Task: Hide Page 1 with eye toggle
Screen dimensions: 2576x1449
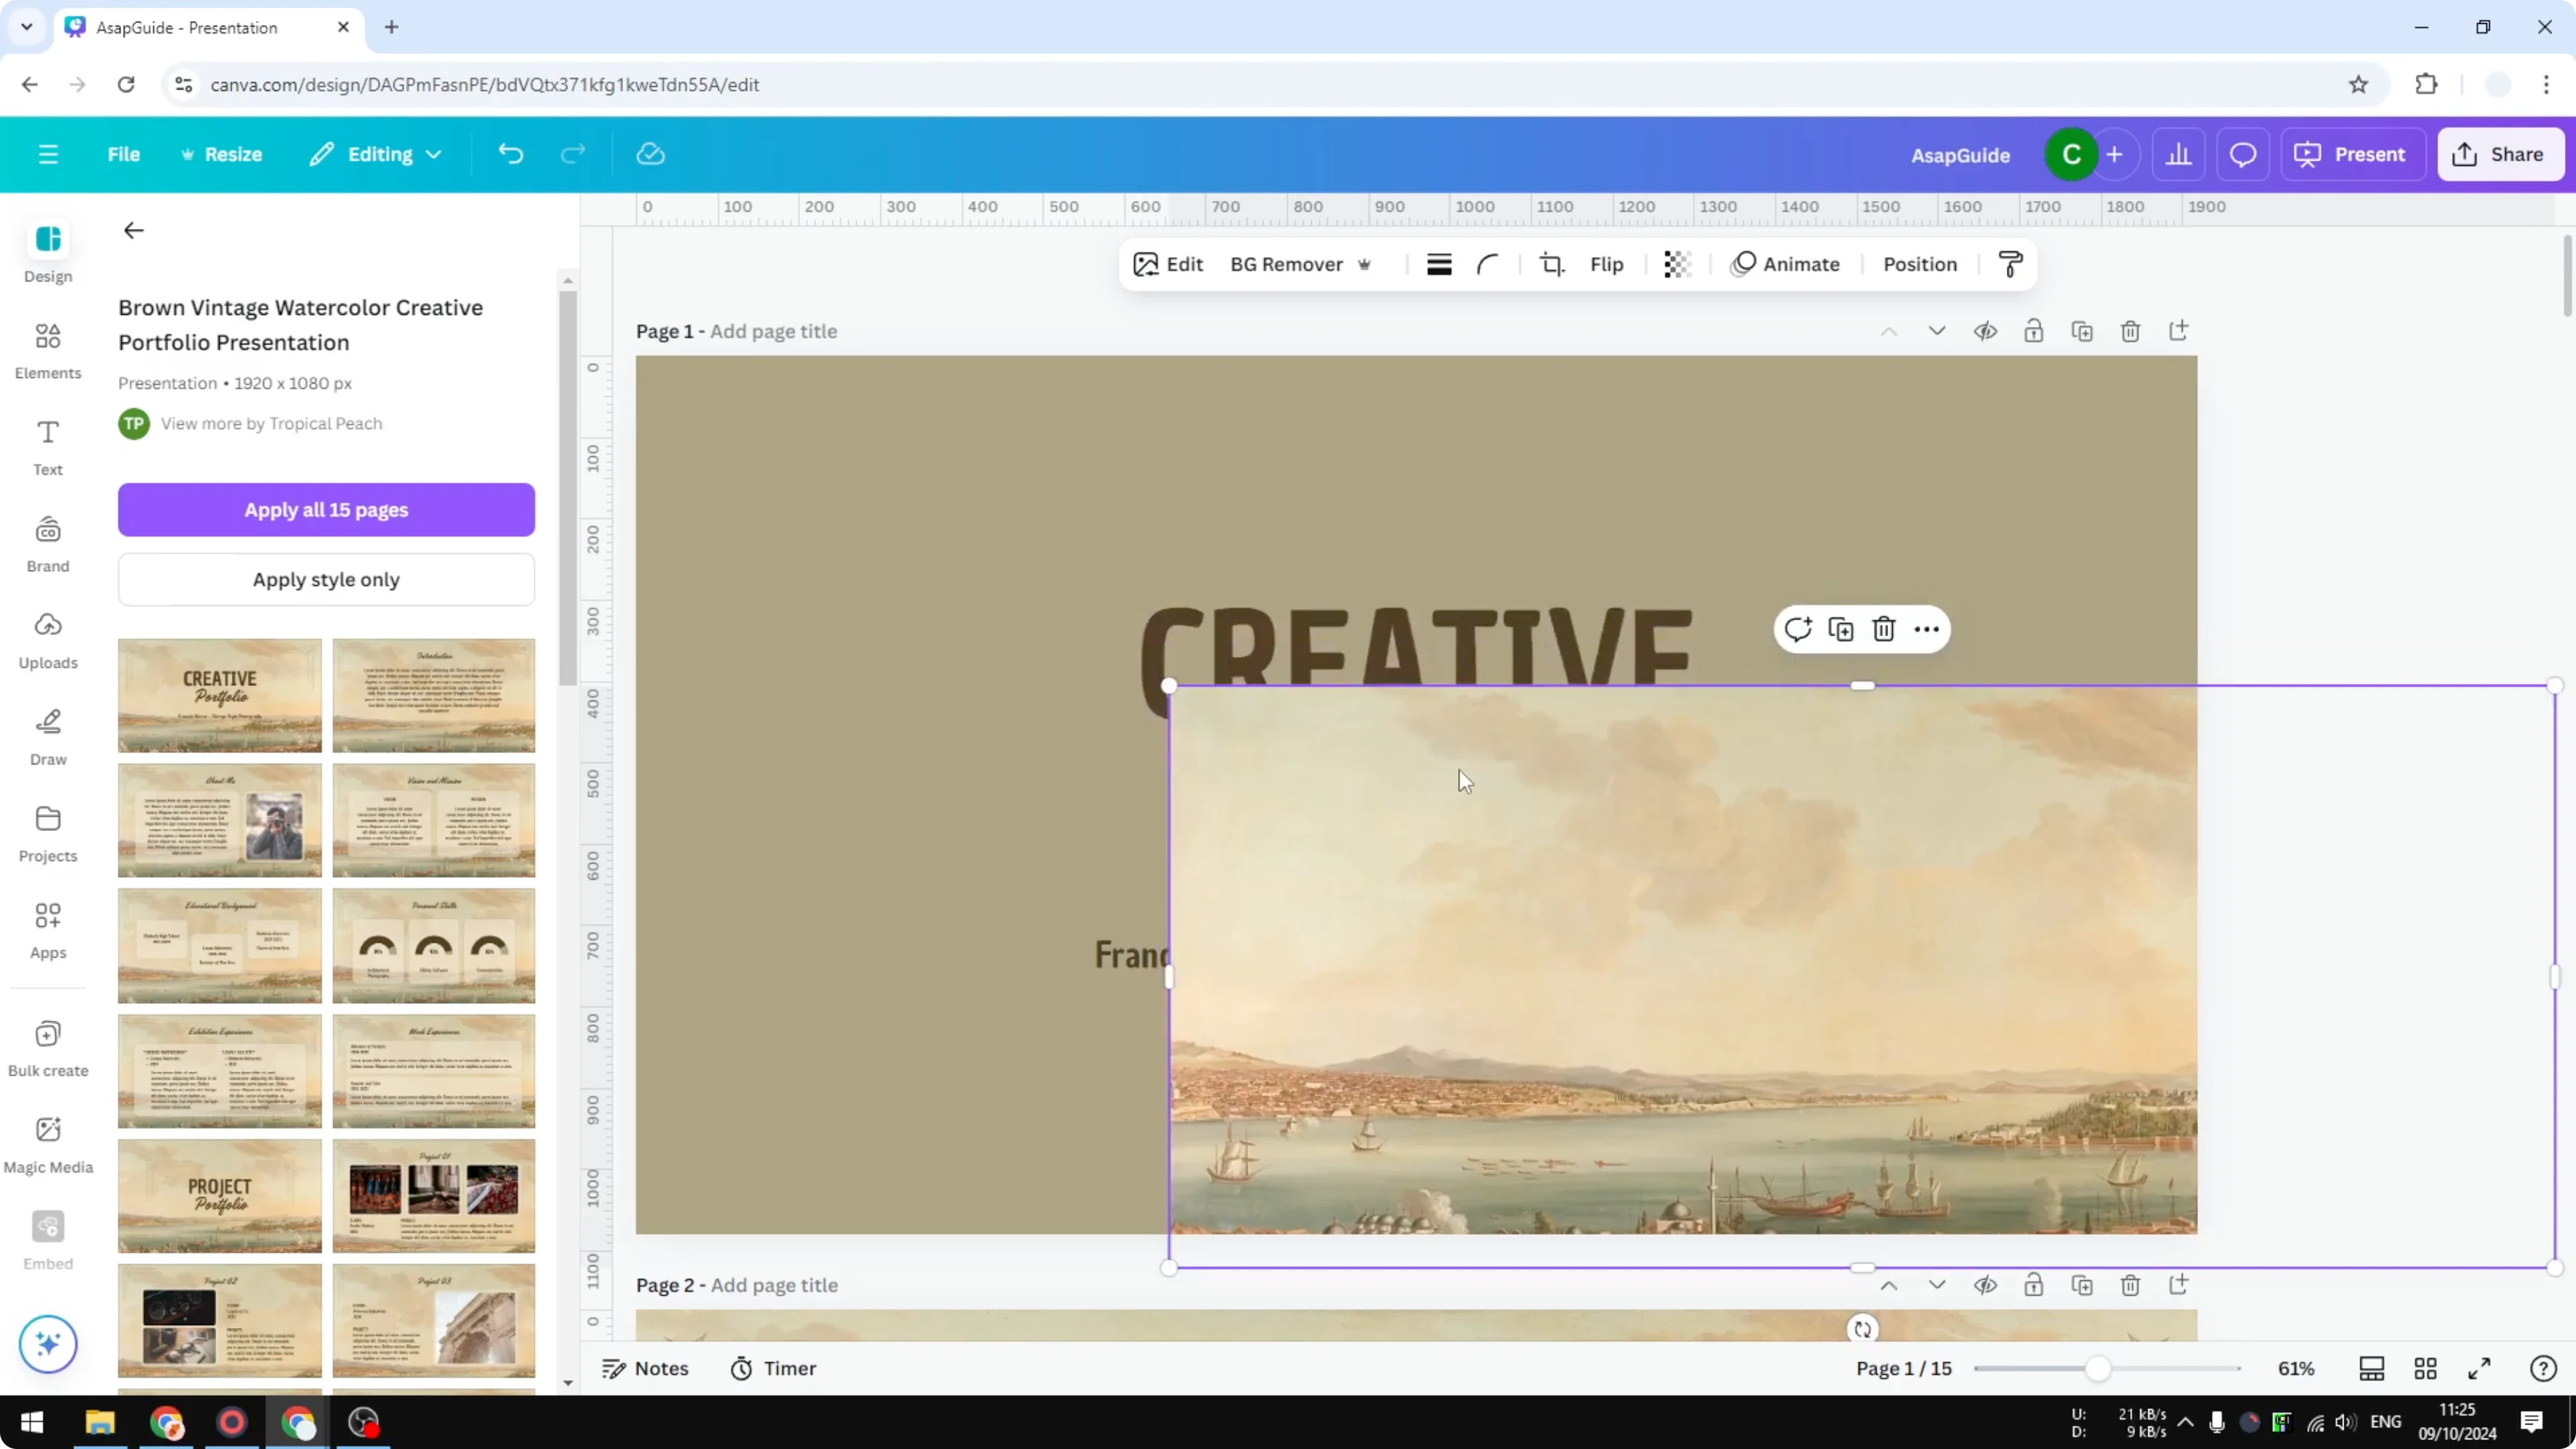Action: [x=1985, y=331]
